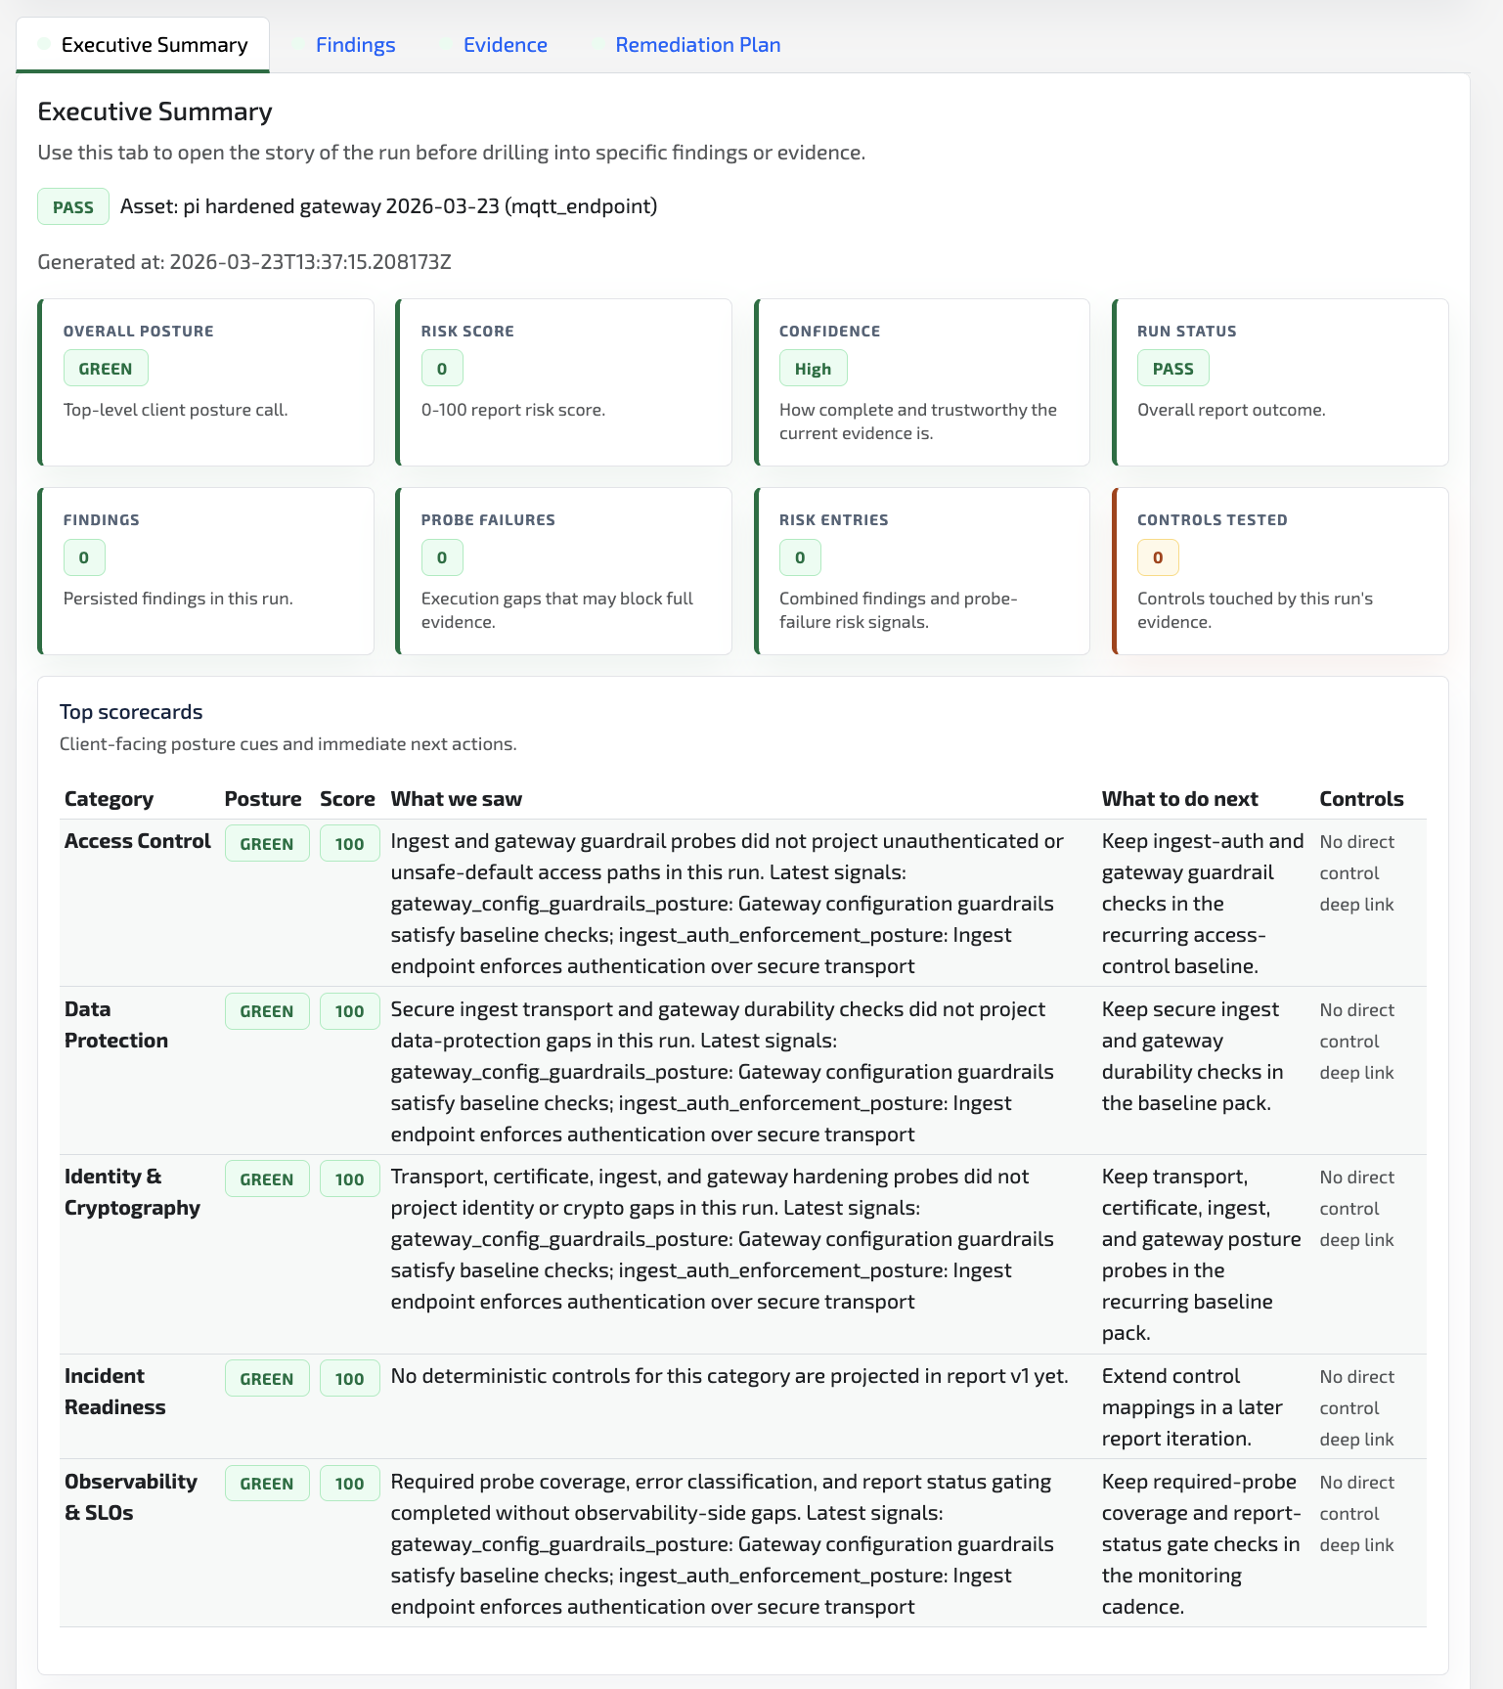Toggle the GREEN posture badge for Access Control

point(266,842)
